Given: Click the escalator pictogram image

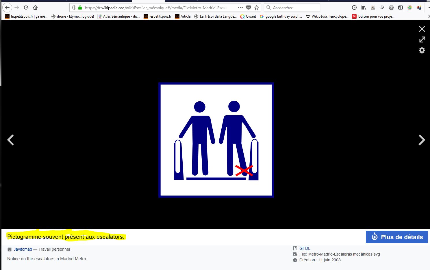Looking at the screenshot, I should click(x=216, y=140).
